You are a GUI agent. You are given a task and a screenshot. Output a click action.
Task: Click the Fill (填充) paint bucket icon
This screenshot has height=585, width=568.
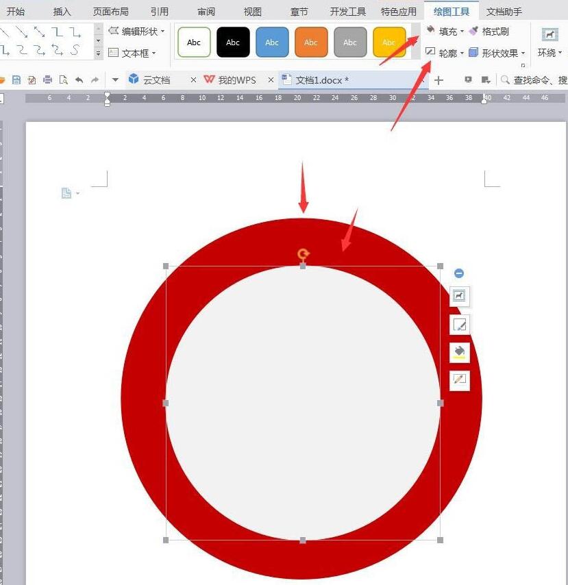click(430, 30)
